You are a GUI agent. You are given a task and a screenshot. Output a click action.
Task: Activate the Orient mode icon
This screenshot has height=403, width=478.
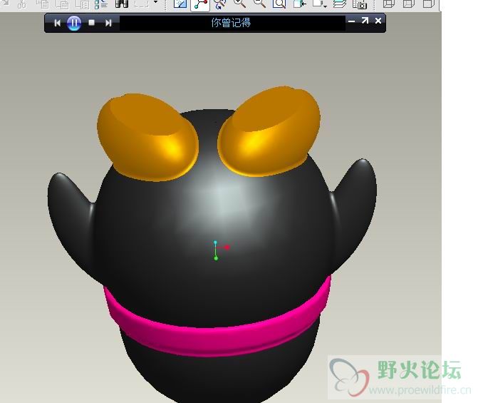[220, 4]
